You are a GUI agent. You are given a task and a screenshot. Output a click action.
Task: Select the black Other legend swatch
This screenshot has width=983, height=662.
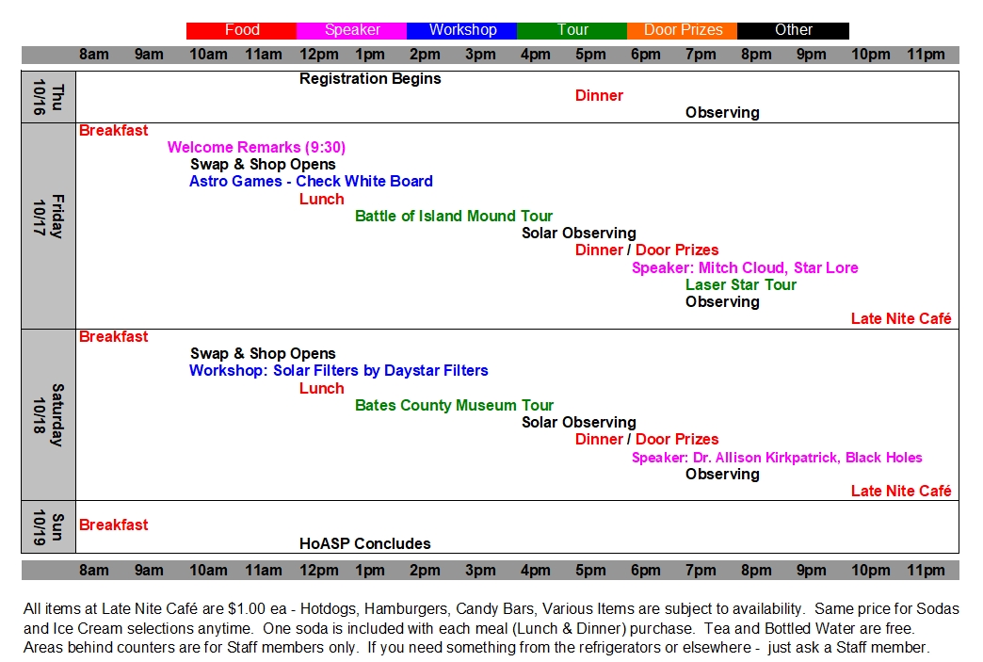793,30
